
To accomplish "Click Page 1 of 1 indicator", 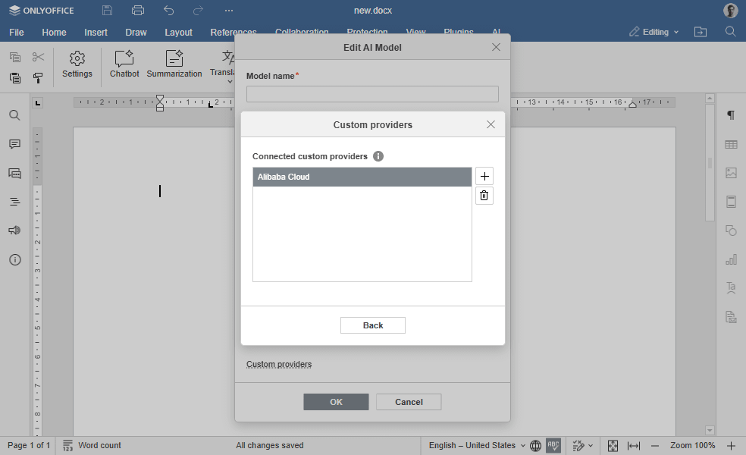I will 29,445.
